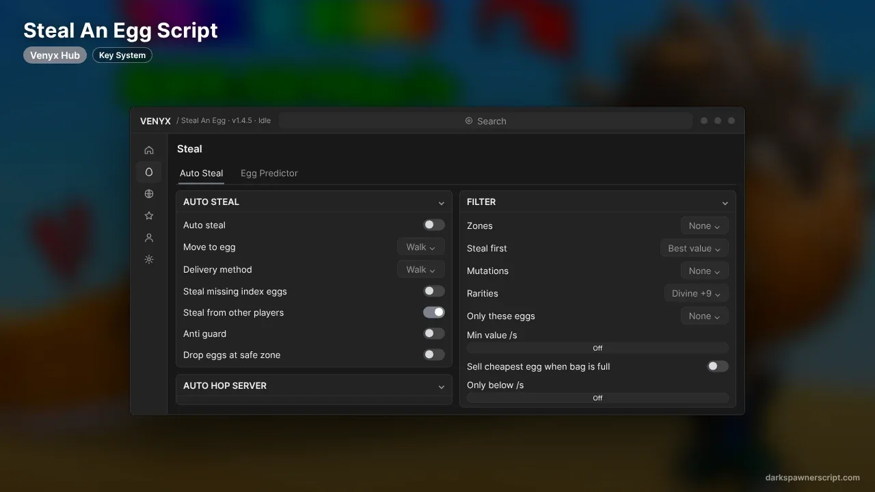Click the VENYX logo text
The height and width of the screenshot is (492, 875).
tap(155, 121)
